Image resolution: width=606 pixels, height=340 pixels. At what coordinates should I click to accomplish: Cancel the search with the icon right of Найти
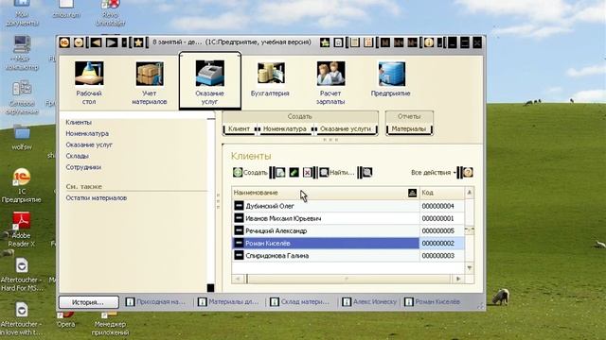[367, 172]
